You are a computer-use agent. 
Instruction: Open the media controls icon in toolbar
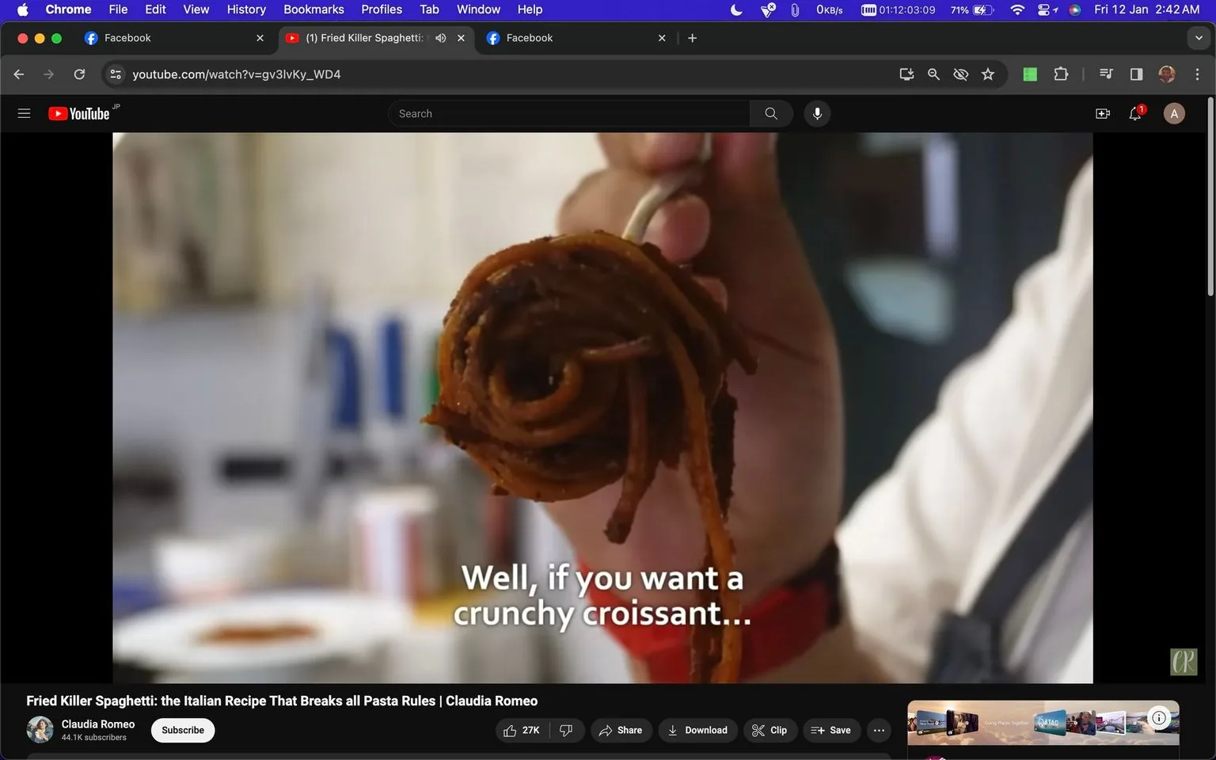click(1105, 74)
